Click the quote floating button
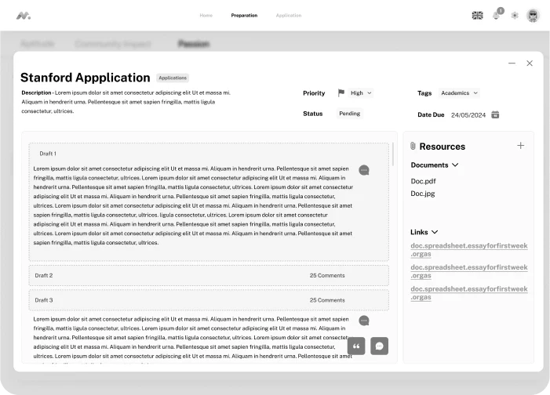 (356, 346)
